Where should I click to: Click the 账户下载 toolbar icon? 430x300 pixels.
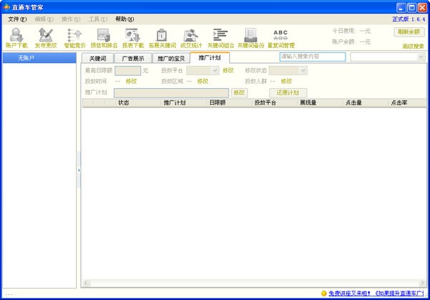tap(16, 38)
